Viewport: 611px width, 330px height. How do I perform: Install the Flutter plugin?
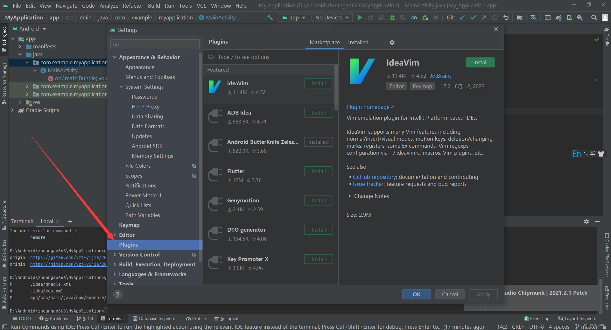click(318, 171)
